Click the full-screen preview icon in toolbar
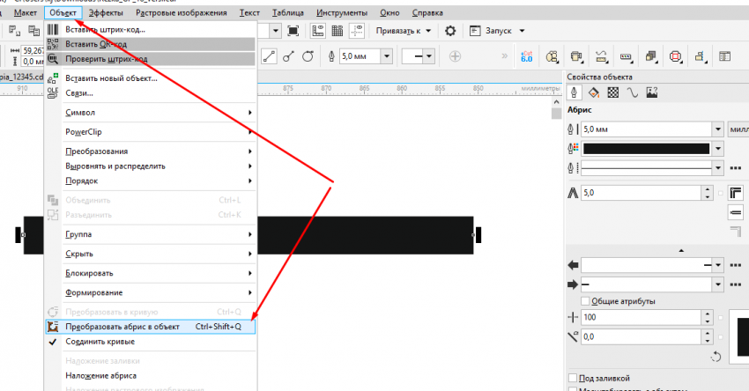Image resolution: width=749 pixels, height=391 pixels. tap(293, 31)
